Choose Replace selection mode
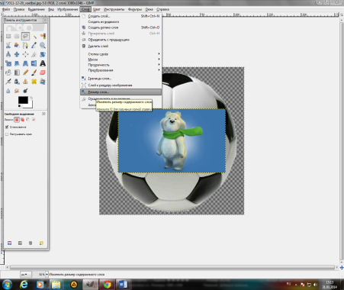 (17, 120)
